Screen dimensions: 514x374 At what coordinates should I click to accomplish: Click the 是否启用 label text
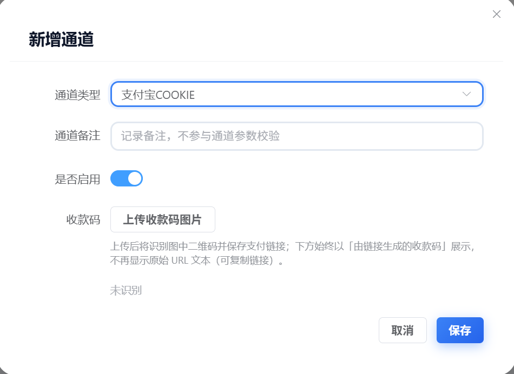(77, 179)
